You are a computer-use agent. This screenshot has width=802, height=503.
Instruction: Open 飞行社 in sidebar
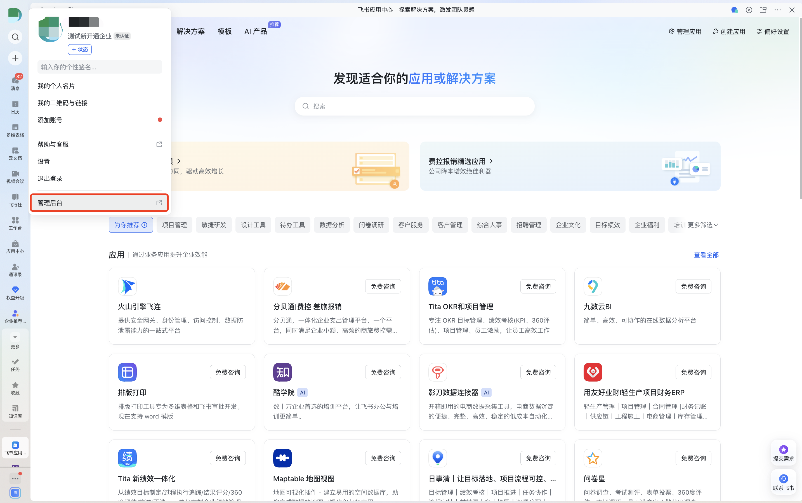pyautogui.click(x=15, y=200)
